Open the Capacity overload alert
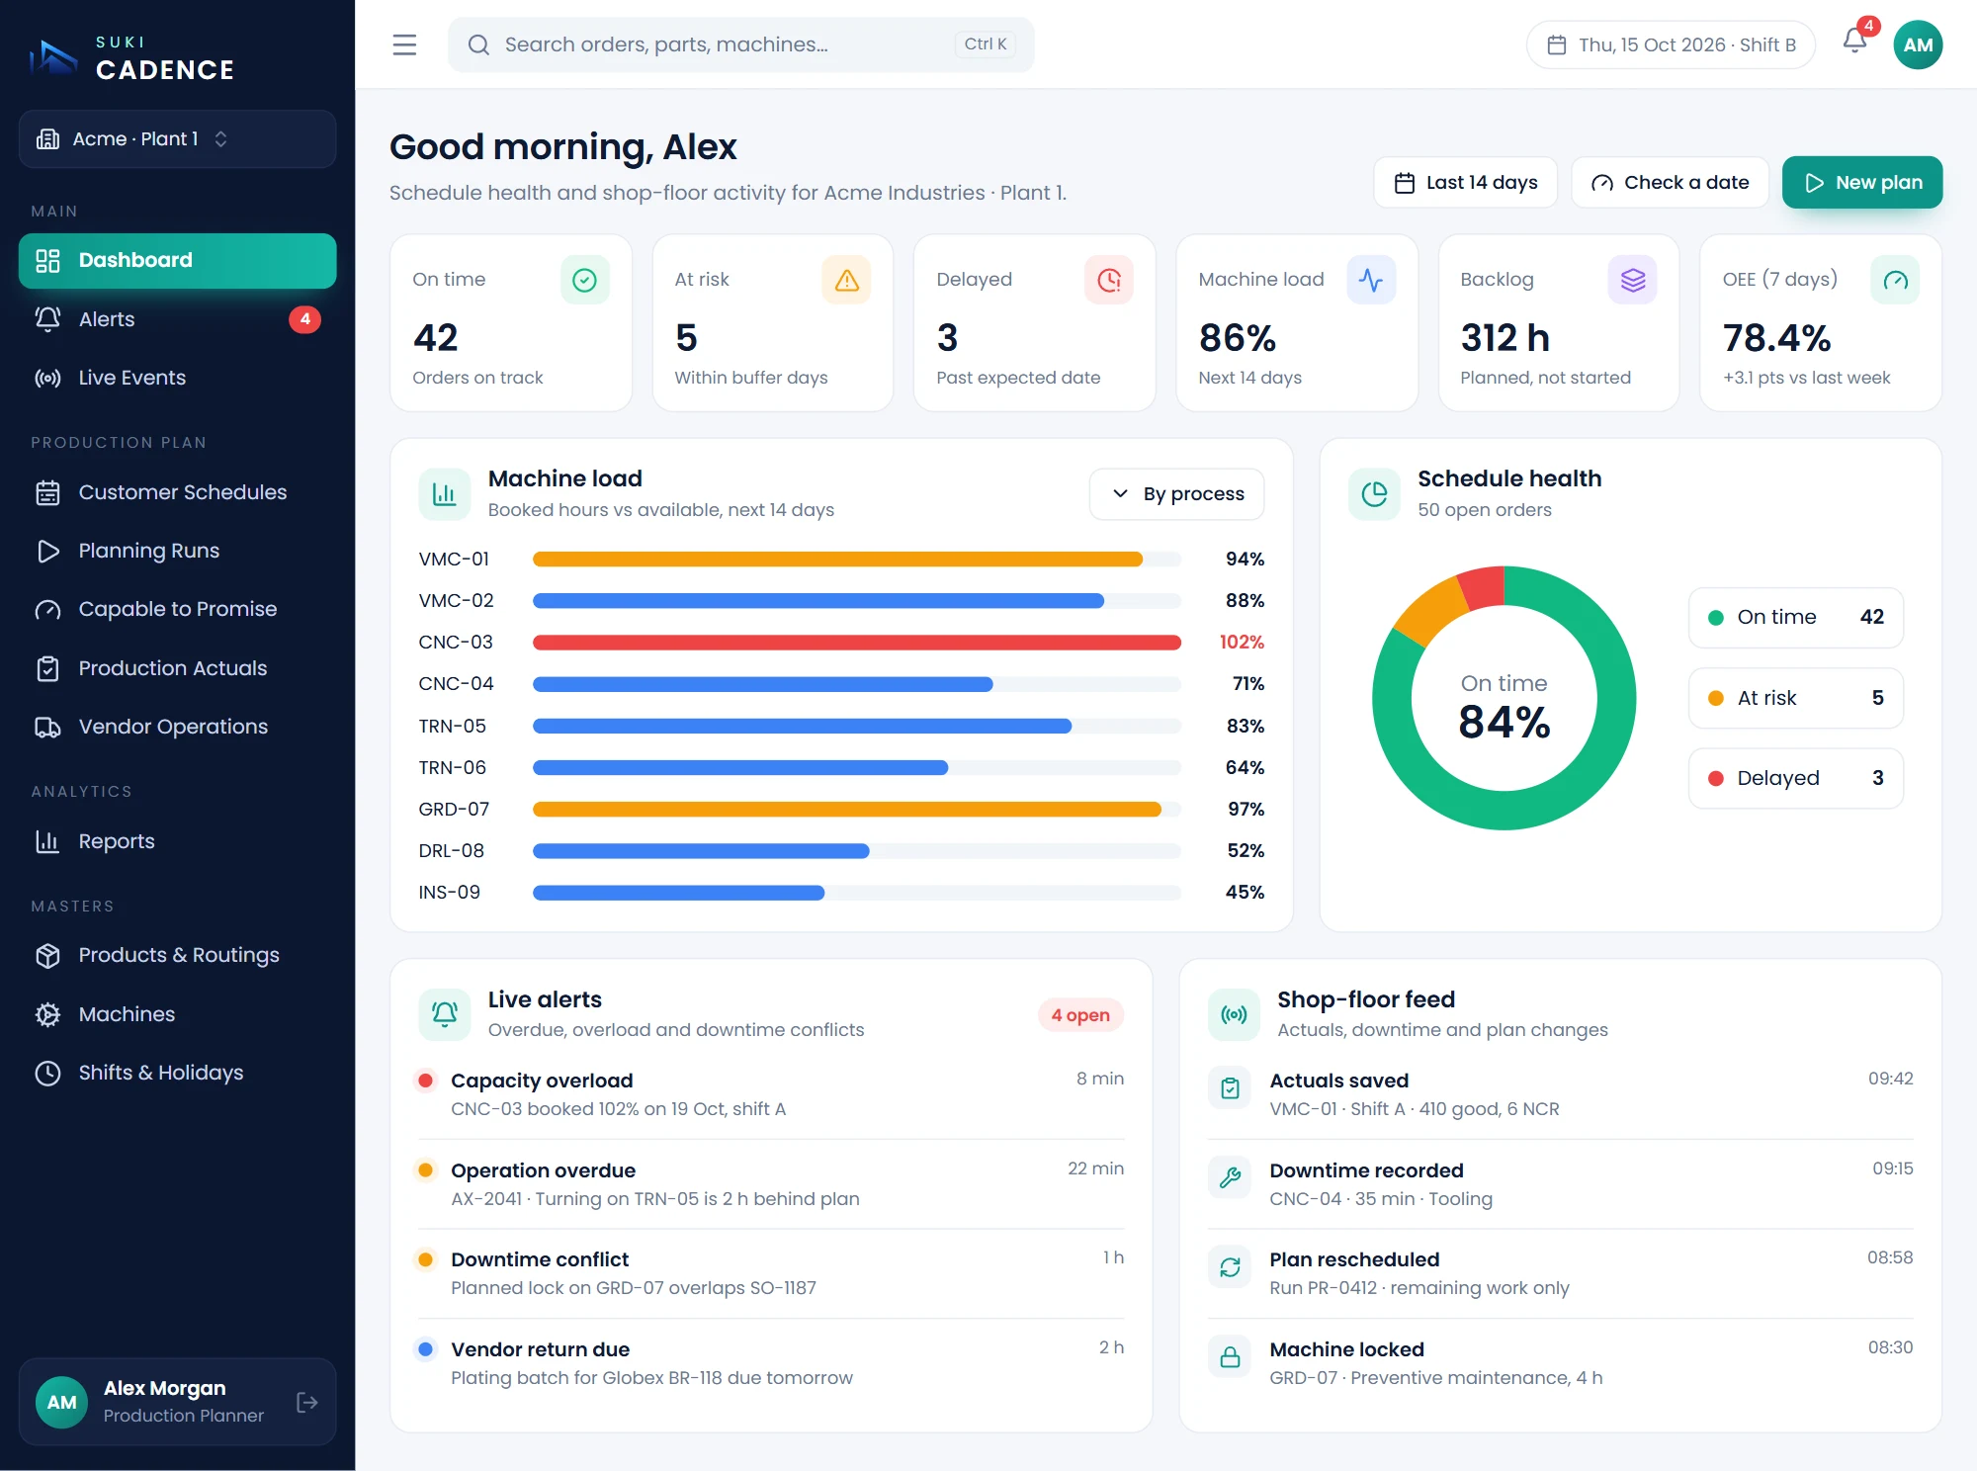 pos(771,1094)
